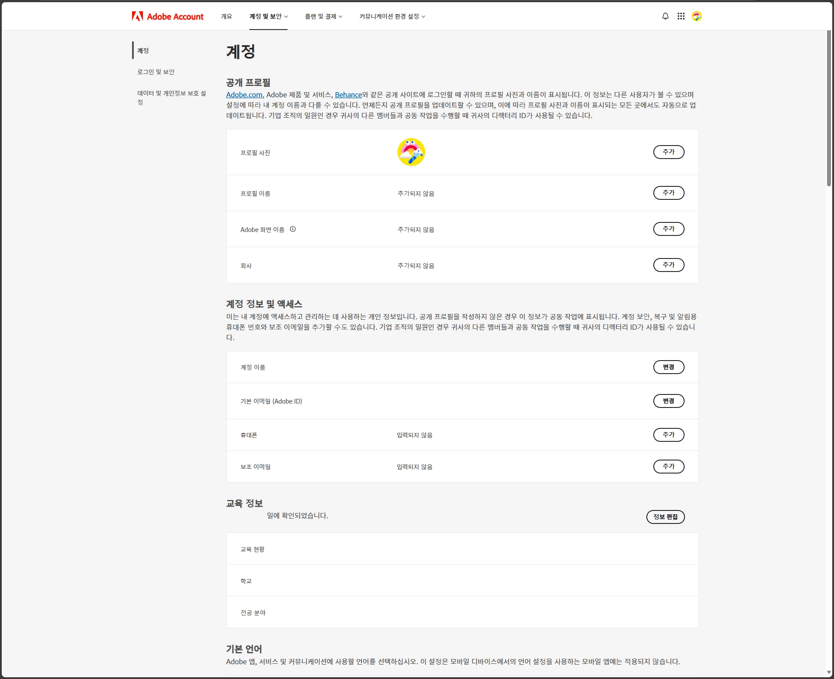Go to the 개요 tab
This screenshot has width=834, height=679.
click(226, 17)
